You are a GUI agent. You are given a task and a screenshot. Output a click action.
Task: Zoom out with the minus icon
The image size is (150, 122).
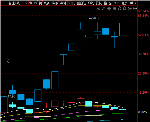point(135,9)
